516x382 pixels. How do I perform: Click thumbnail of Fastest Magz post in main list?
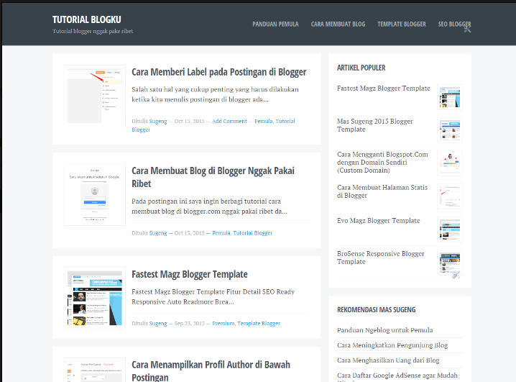pyautogui.click(x=94, y=298)
